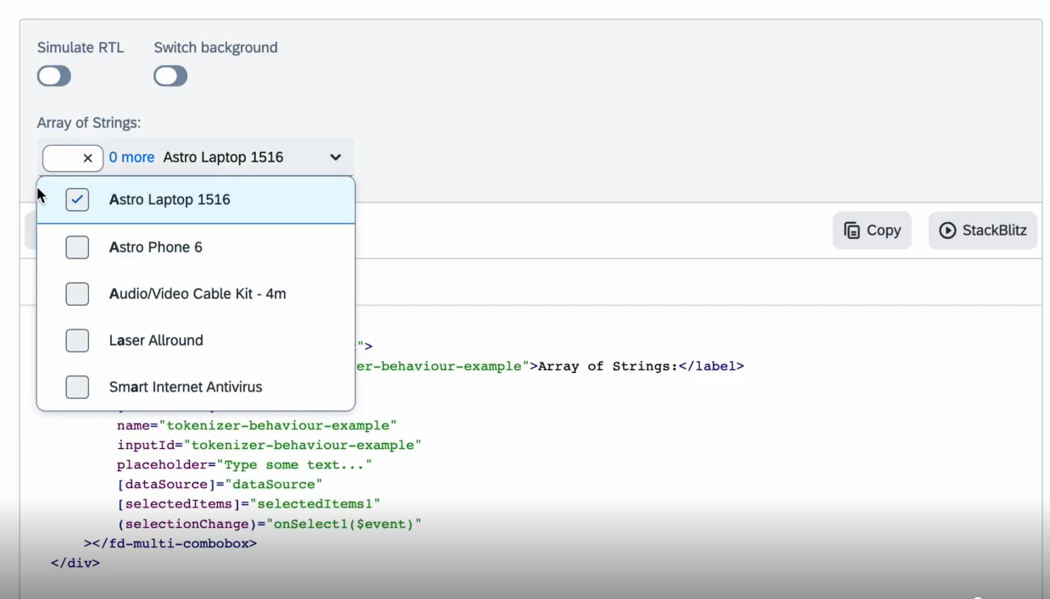
Task: Expand hidden tokens via the 0 more link
Action: [x=131, y=158]
